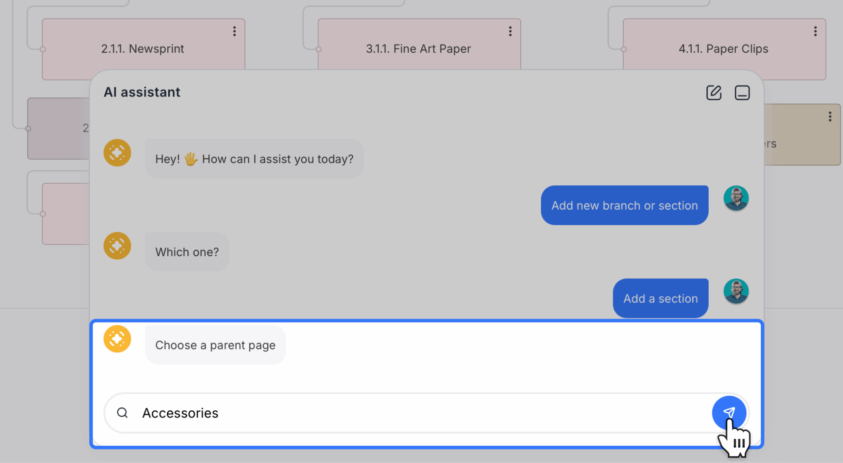Click the search icon in chat input
The width and height of the screenshot is (843, 463).
(122, 412)
